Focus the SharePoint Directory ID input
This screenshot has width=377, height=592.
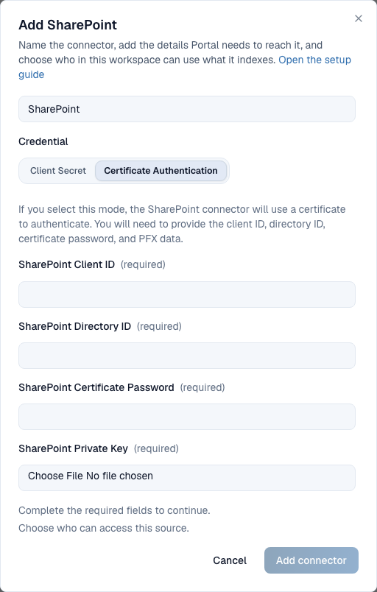pyautogui.click(x=187, y=356)
